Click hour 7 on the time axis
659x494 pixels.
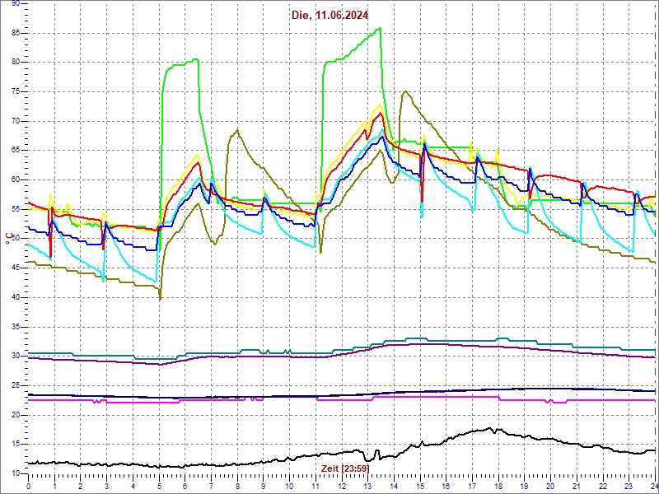tap(212, 485)
